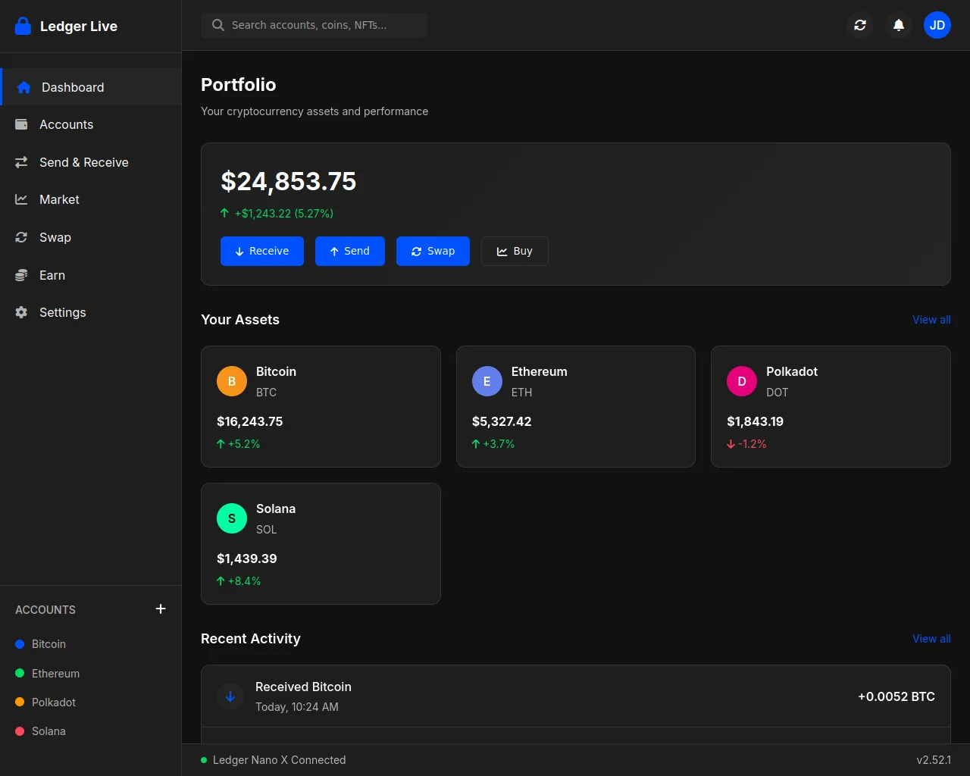Add account with the plus icon
The width and height of the screenshot is (970, 776).
[161, 609]
